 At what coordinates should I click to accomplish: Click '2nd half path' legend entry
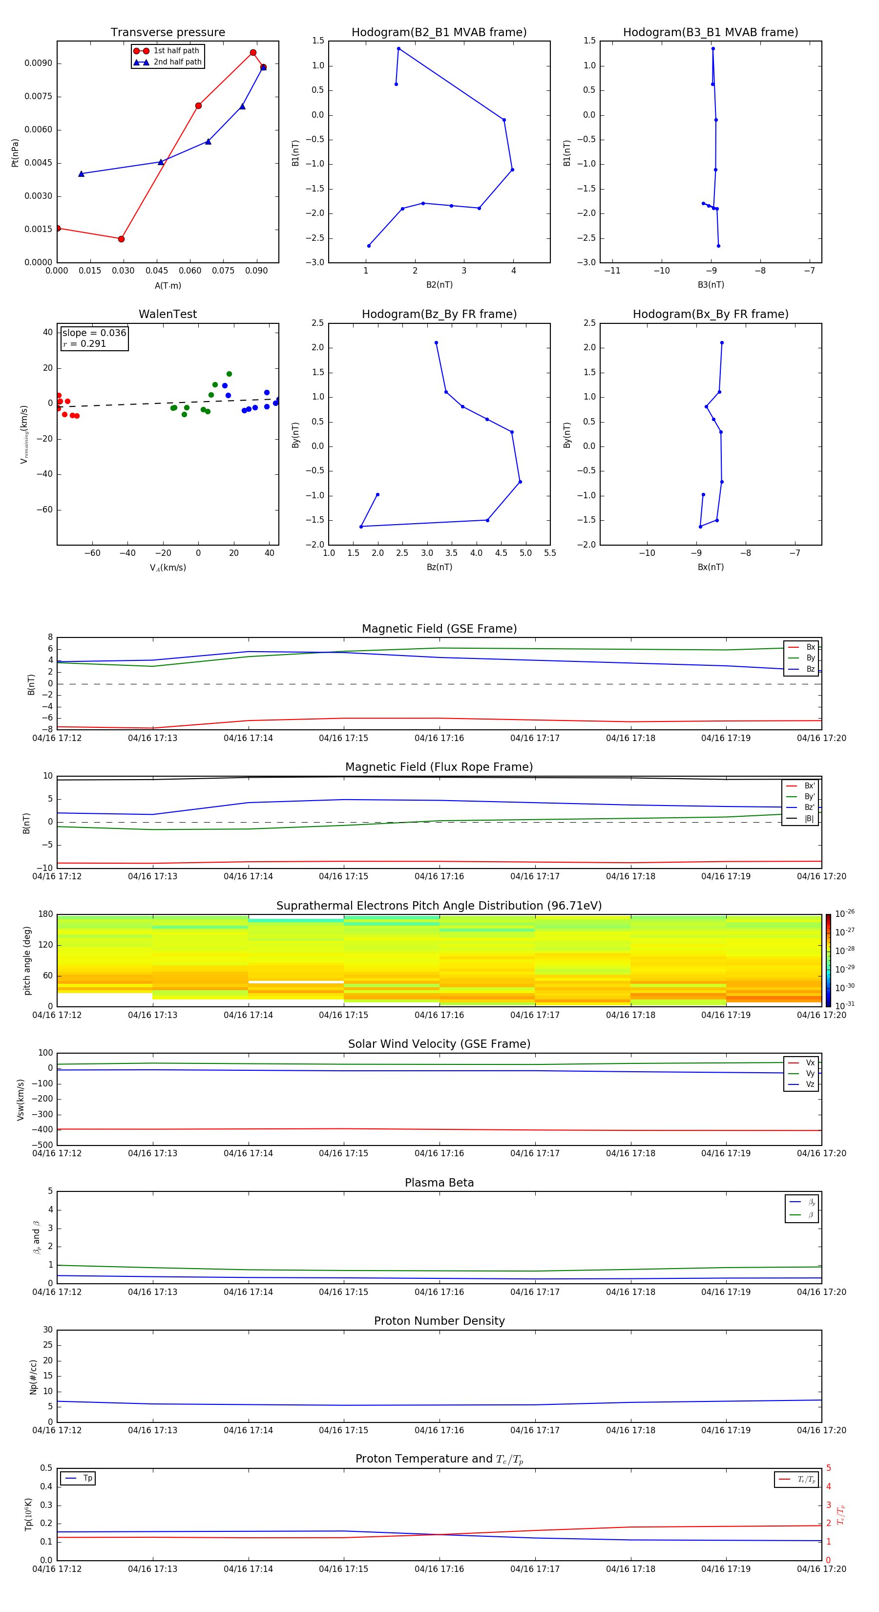pyautogui.click(x=167, y=62)
